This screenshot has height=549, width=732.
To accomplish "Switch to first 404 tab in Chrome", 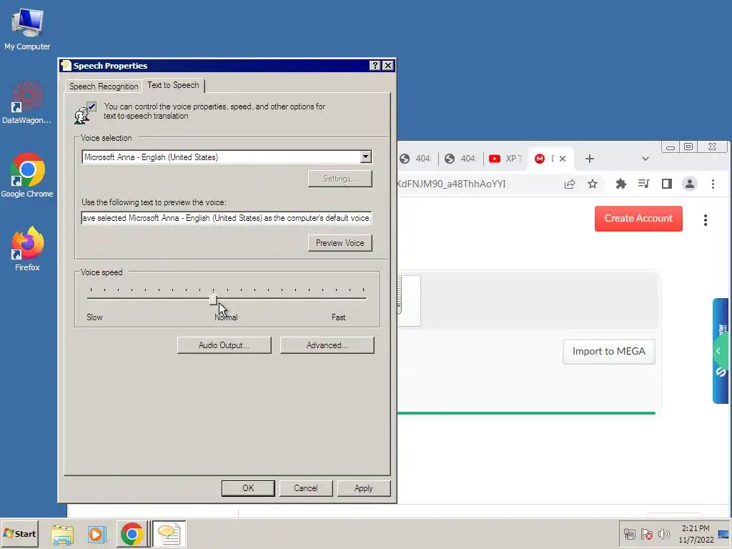I will 415,159.
